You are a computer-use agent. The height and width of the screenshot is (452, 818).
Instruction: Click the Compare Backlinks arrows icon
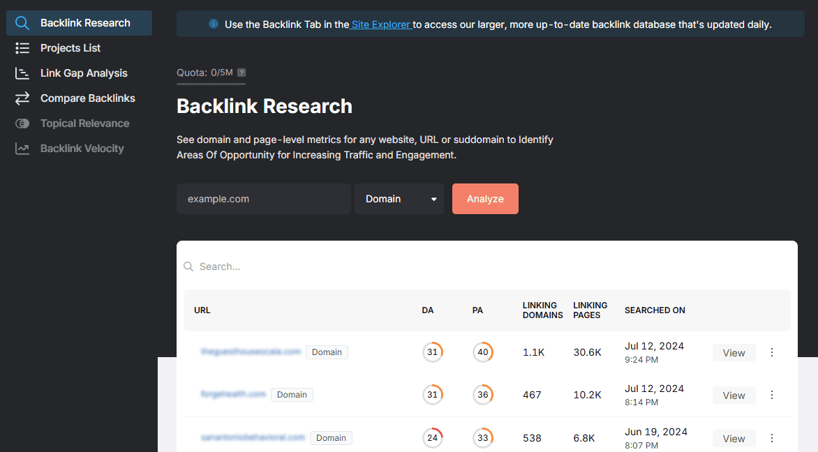coord(22,98)
